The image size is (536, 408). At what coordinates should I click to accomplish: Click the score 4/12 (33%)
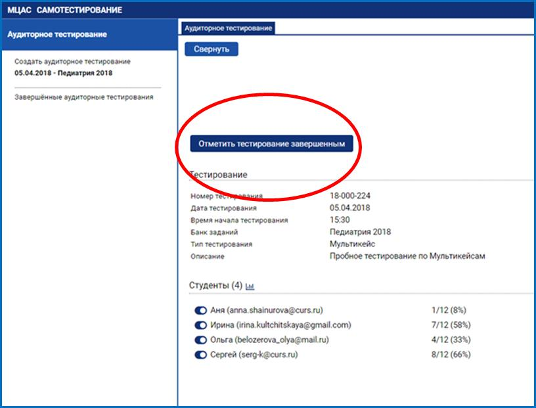451,340
